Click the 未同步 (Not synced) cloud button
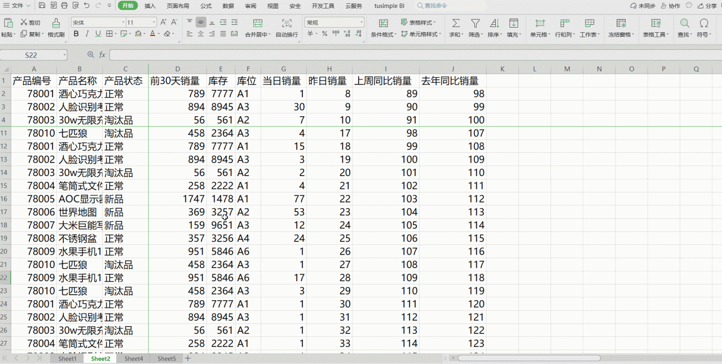Screen dimensions: 722x364 (x=642, y=6)
